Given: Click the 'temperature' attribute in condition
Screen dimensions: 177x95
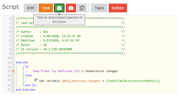Looking at the screenshot, I should pyautogui.click(x=94, y=71).
